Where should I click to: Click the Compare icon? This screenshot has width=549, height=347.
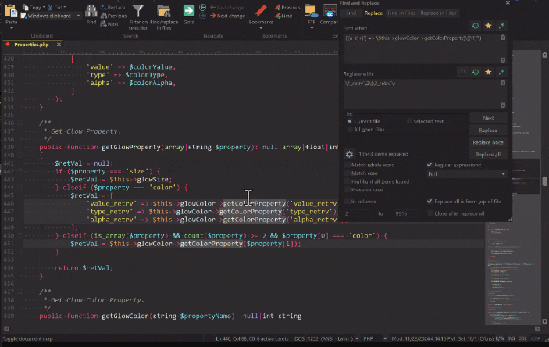click(x=330, y=11)
